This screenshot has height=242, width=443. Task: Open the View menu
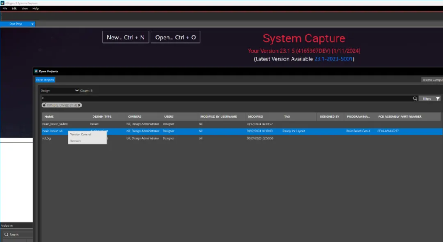coord(25,9)
